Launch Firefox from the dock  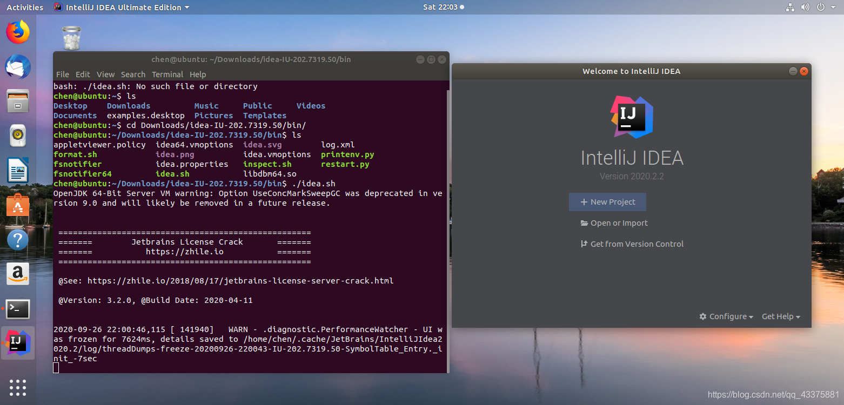tap(18, 32)
